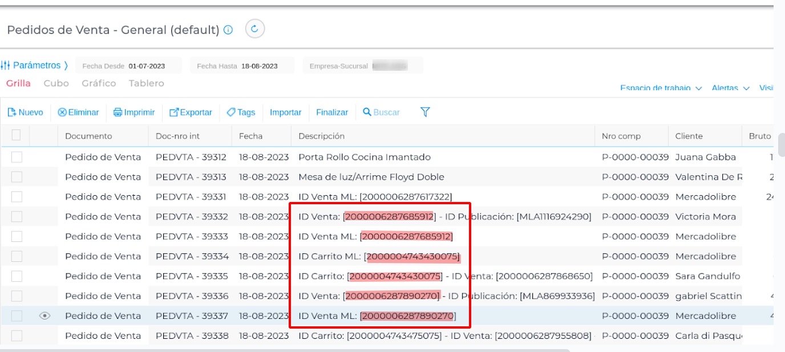This screenshot has width=785, height=352.
Task: Click the Finalizar button
Action: 332,112
